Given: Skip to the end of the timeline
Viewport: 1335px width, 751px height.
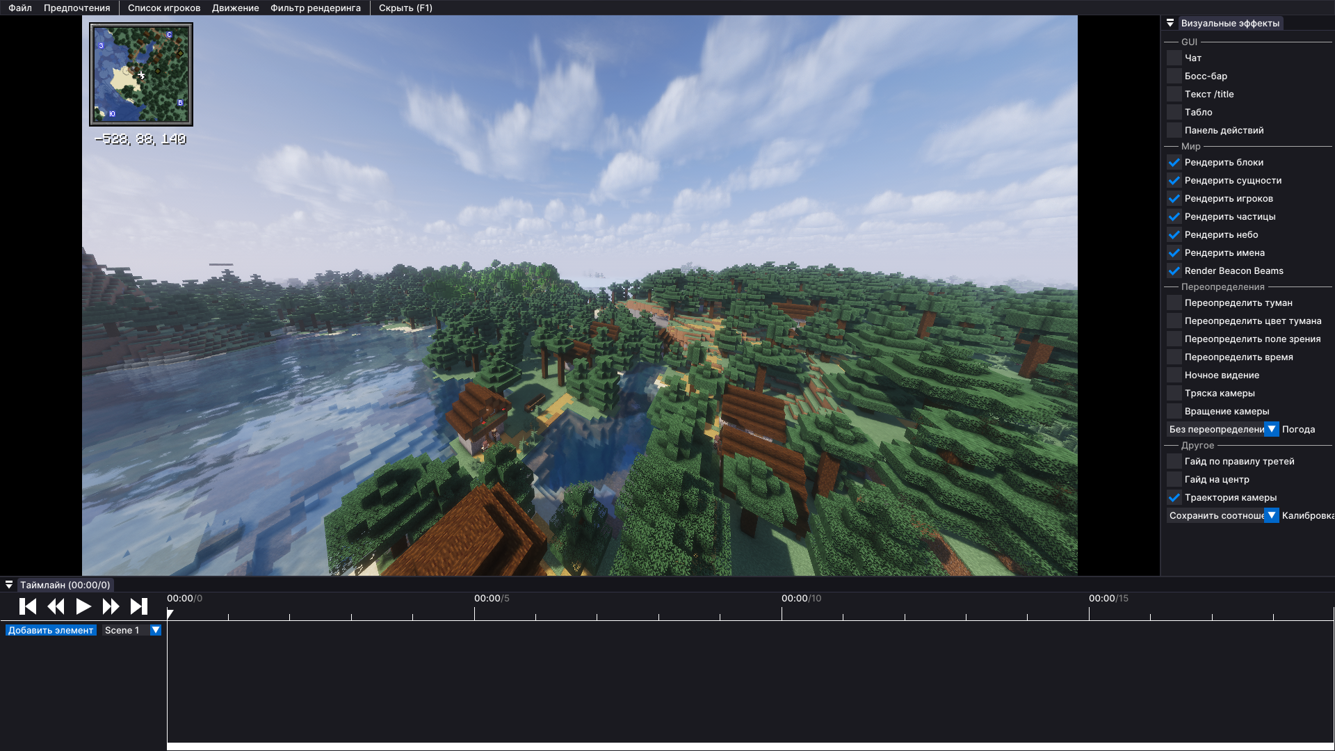Looking at the screenshot, I should 139,606.
